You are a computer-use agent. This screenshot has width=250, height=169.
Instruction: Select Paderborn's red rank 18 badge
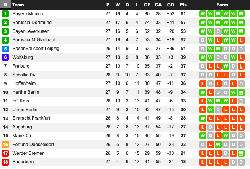(5, 162)
